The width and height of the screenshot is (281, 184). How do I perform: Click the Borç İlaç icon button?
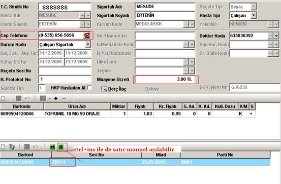click(104, 89)
